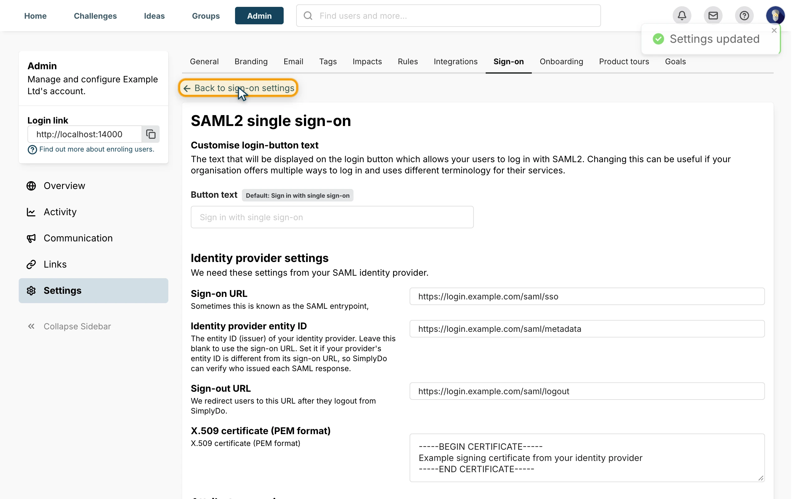Switch to the Impacts tab
This screenshot has width=798, height=499.
[367, 61]
